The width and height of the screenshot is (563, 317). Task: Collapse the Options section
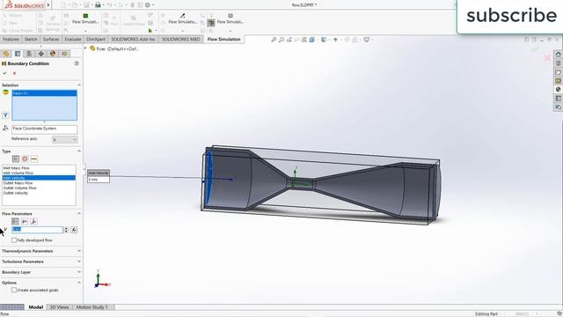[79, 283]
